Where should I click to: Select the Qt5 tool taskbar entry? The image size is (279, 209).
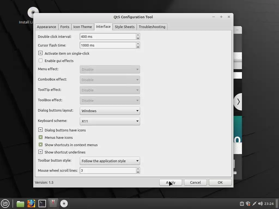pos(53,204)
